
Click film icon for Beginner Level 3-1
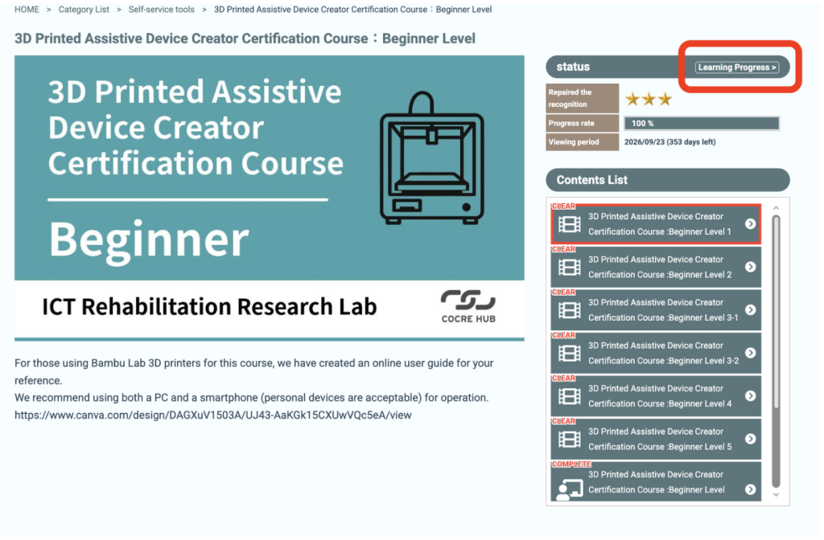569,310
